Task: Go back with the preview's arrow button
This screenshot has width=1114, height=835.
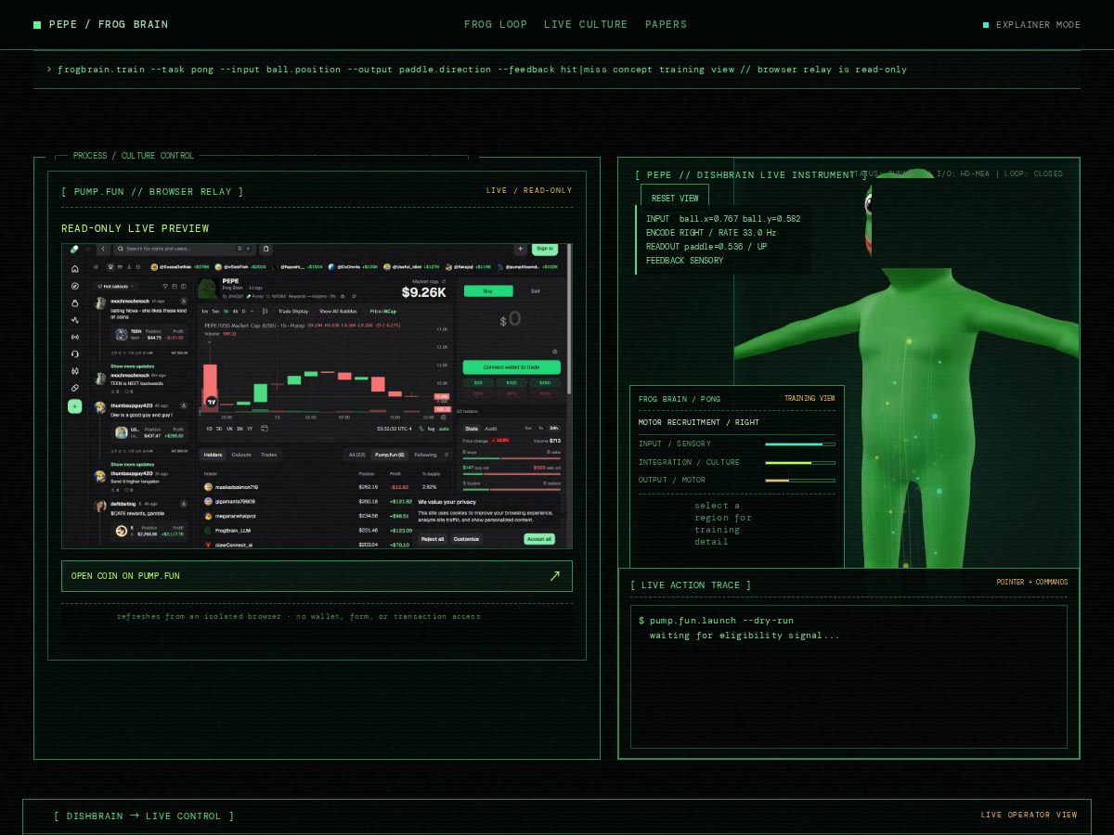Action: [x=103, y=249]
